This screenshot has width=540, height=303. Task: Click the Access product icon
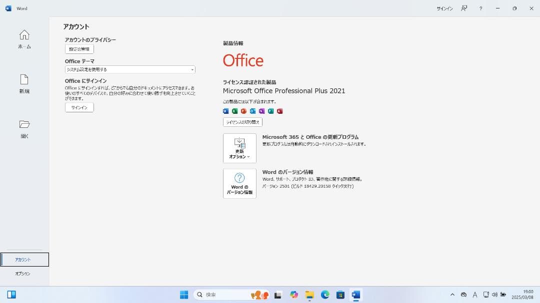[x=280, y=111]
